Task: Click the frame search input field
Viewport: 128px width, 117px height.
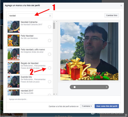Action: [30, 16]
